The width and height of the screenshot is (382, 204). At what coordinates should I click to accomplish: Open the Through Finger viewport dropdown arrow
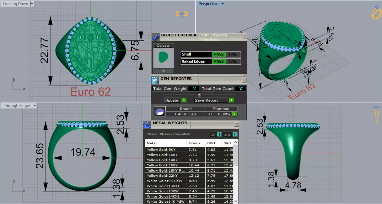[35, 106]
